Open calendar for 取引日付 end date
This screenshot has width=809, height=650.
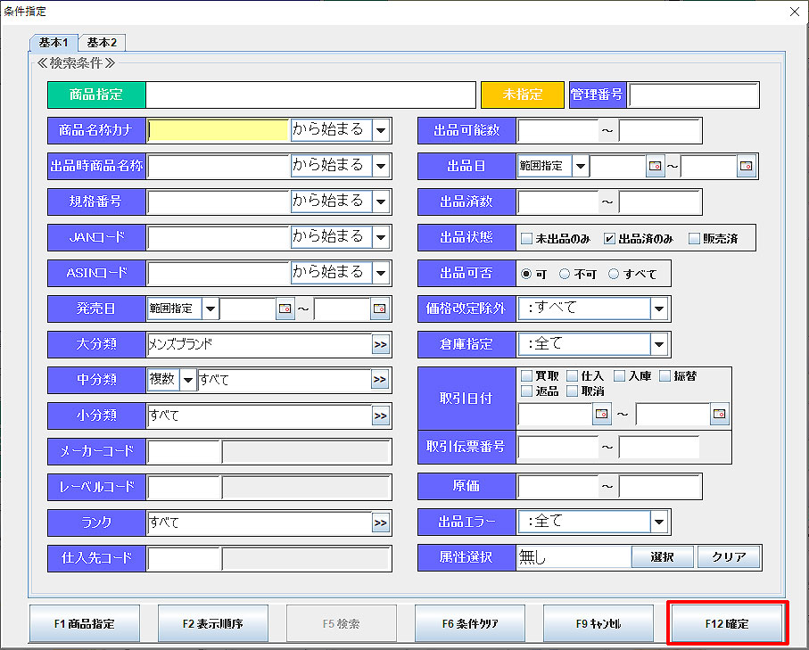[x=719, y=414]
